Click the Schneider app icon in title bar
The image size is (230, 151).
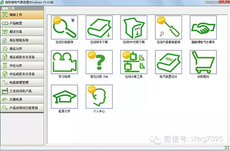[2, 2]
